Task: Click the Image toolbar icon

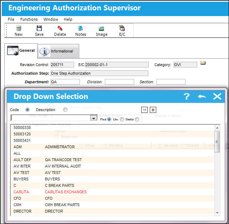Action: pyautogui.click(x=101, y=29)
